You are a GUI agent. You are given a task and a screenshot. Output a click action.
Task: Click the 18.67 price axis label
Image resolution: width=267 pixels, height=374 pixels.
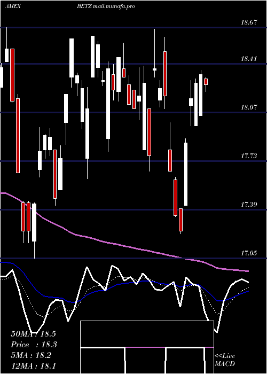tap(249, 22)
